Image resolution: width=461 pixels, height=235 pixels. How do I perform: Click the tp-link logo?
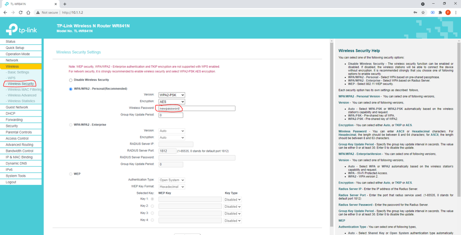21,29
